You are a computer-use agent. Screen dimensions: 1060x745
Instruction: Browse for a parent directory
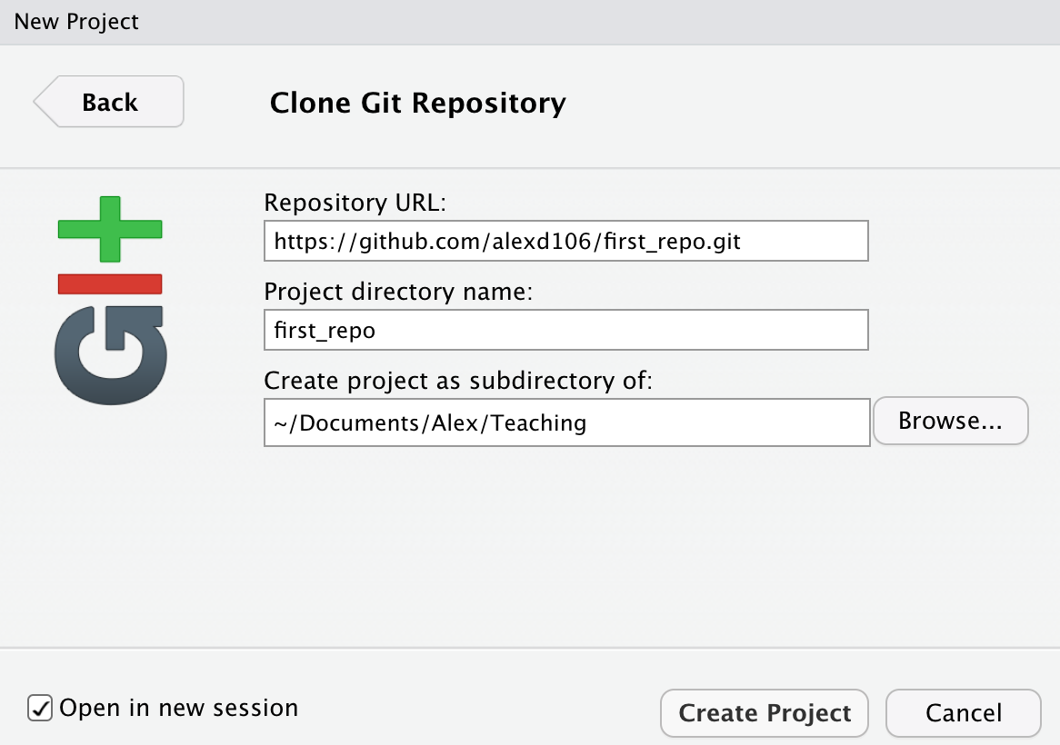click(x=950, y=421)
